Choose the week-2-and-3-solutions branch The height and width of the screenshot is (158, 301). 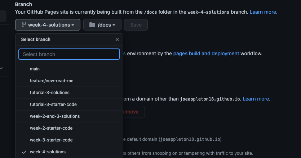69,116
